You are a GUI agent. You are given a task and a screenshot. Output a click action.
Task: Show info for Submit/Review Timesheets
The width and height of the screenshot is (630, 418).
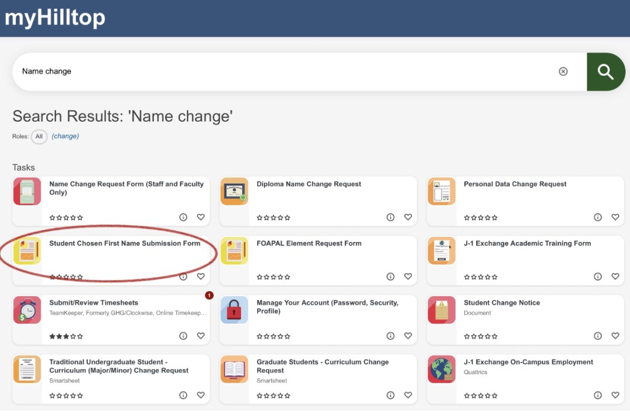[x=183, y=336]
